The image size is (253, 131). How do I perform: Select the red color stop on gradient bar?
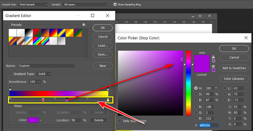[x=43, y=100]
